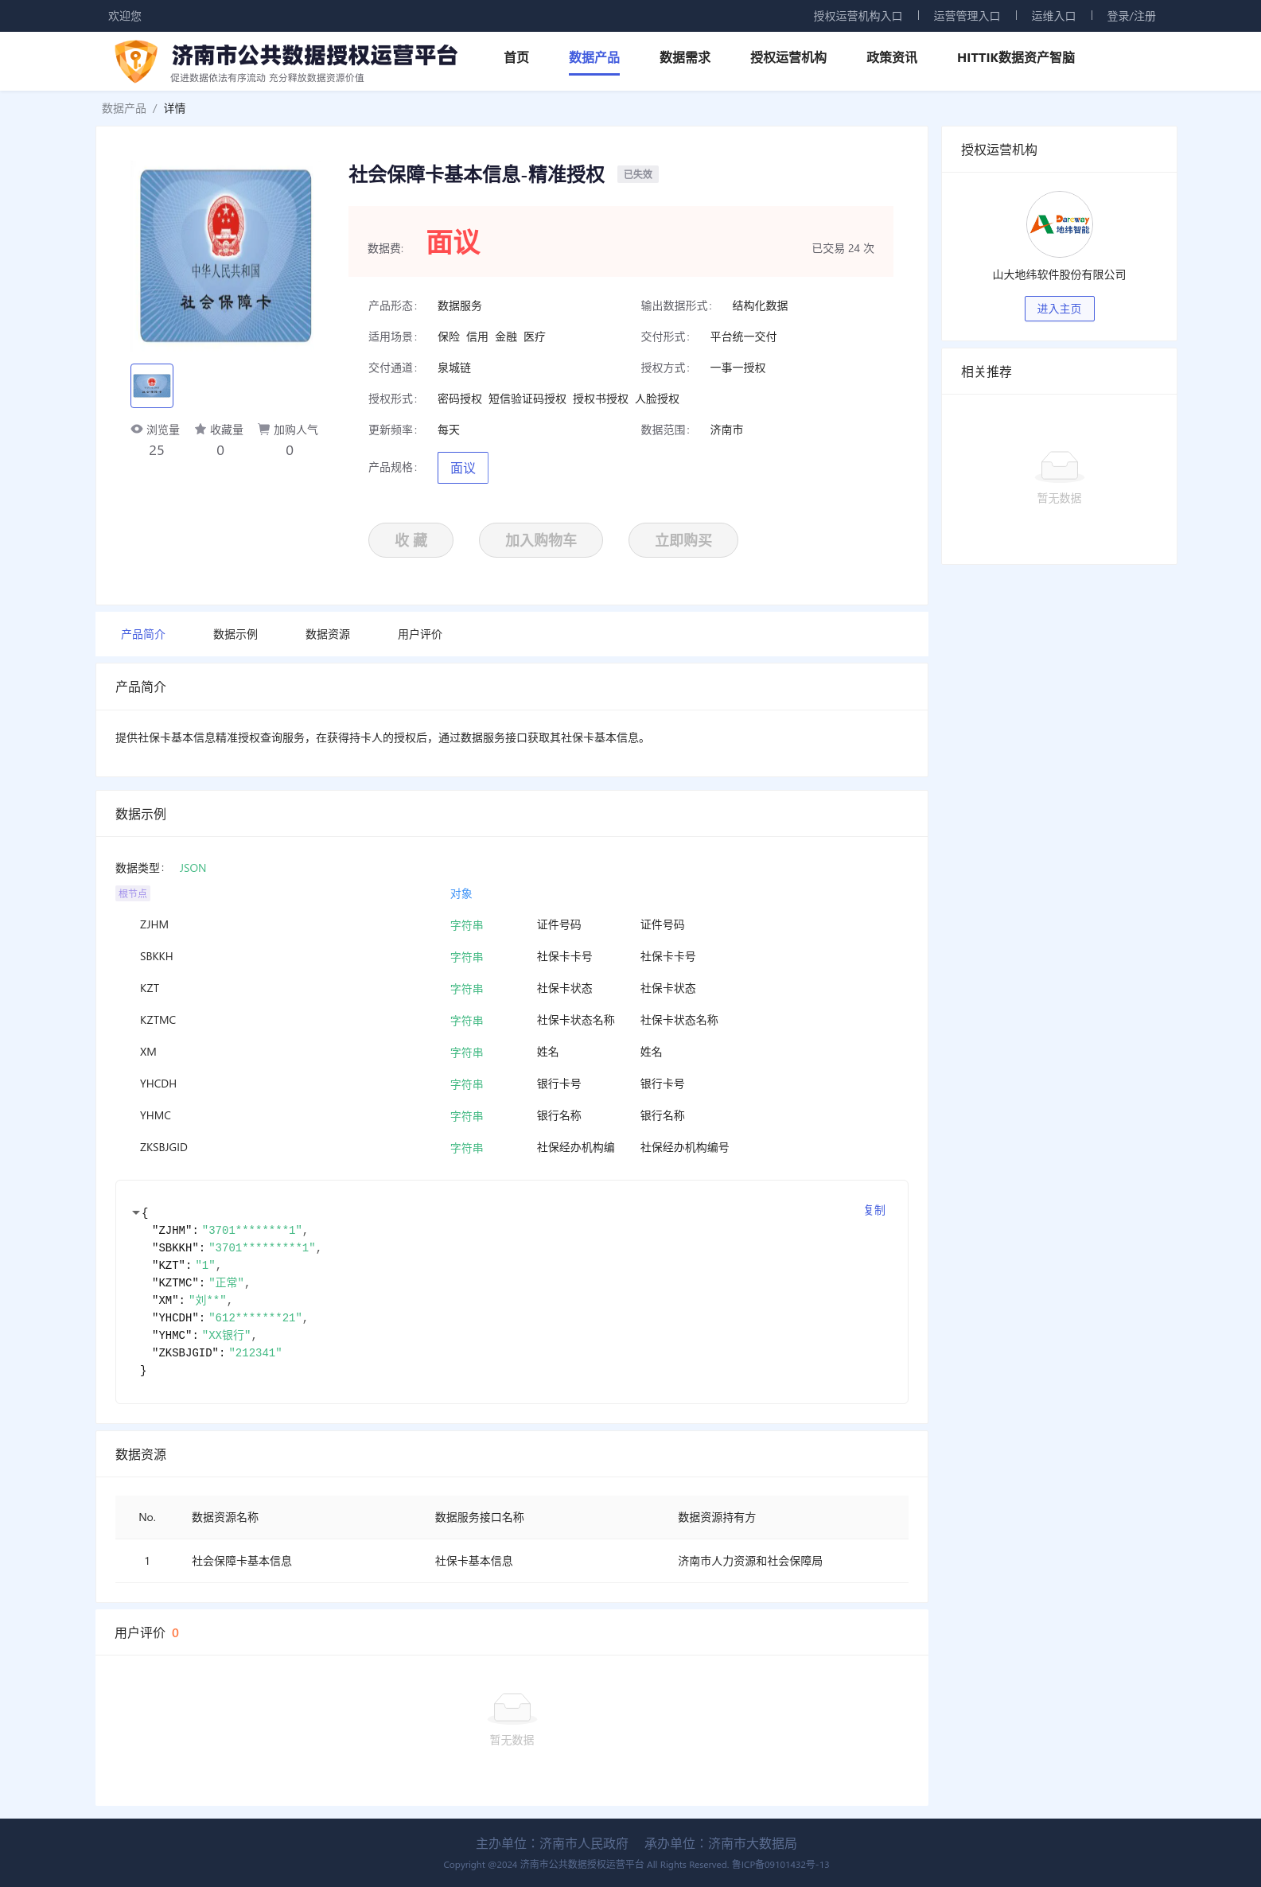Screen dimensions: 1261x1887
Task: Select the SBKKH field row
Action: [x=512, y=957]
